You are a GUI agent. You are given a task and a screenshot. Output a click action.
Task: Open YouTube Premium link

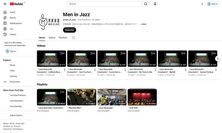17,95
